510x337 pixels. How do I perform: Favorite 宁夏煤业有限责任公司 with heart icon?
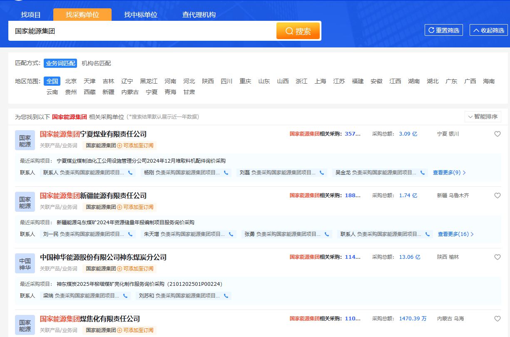point(497,134)
